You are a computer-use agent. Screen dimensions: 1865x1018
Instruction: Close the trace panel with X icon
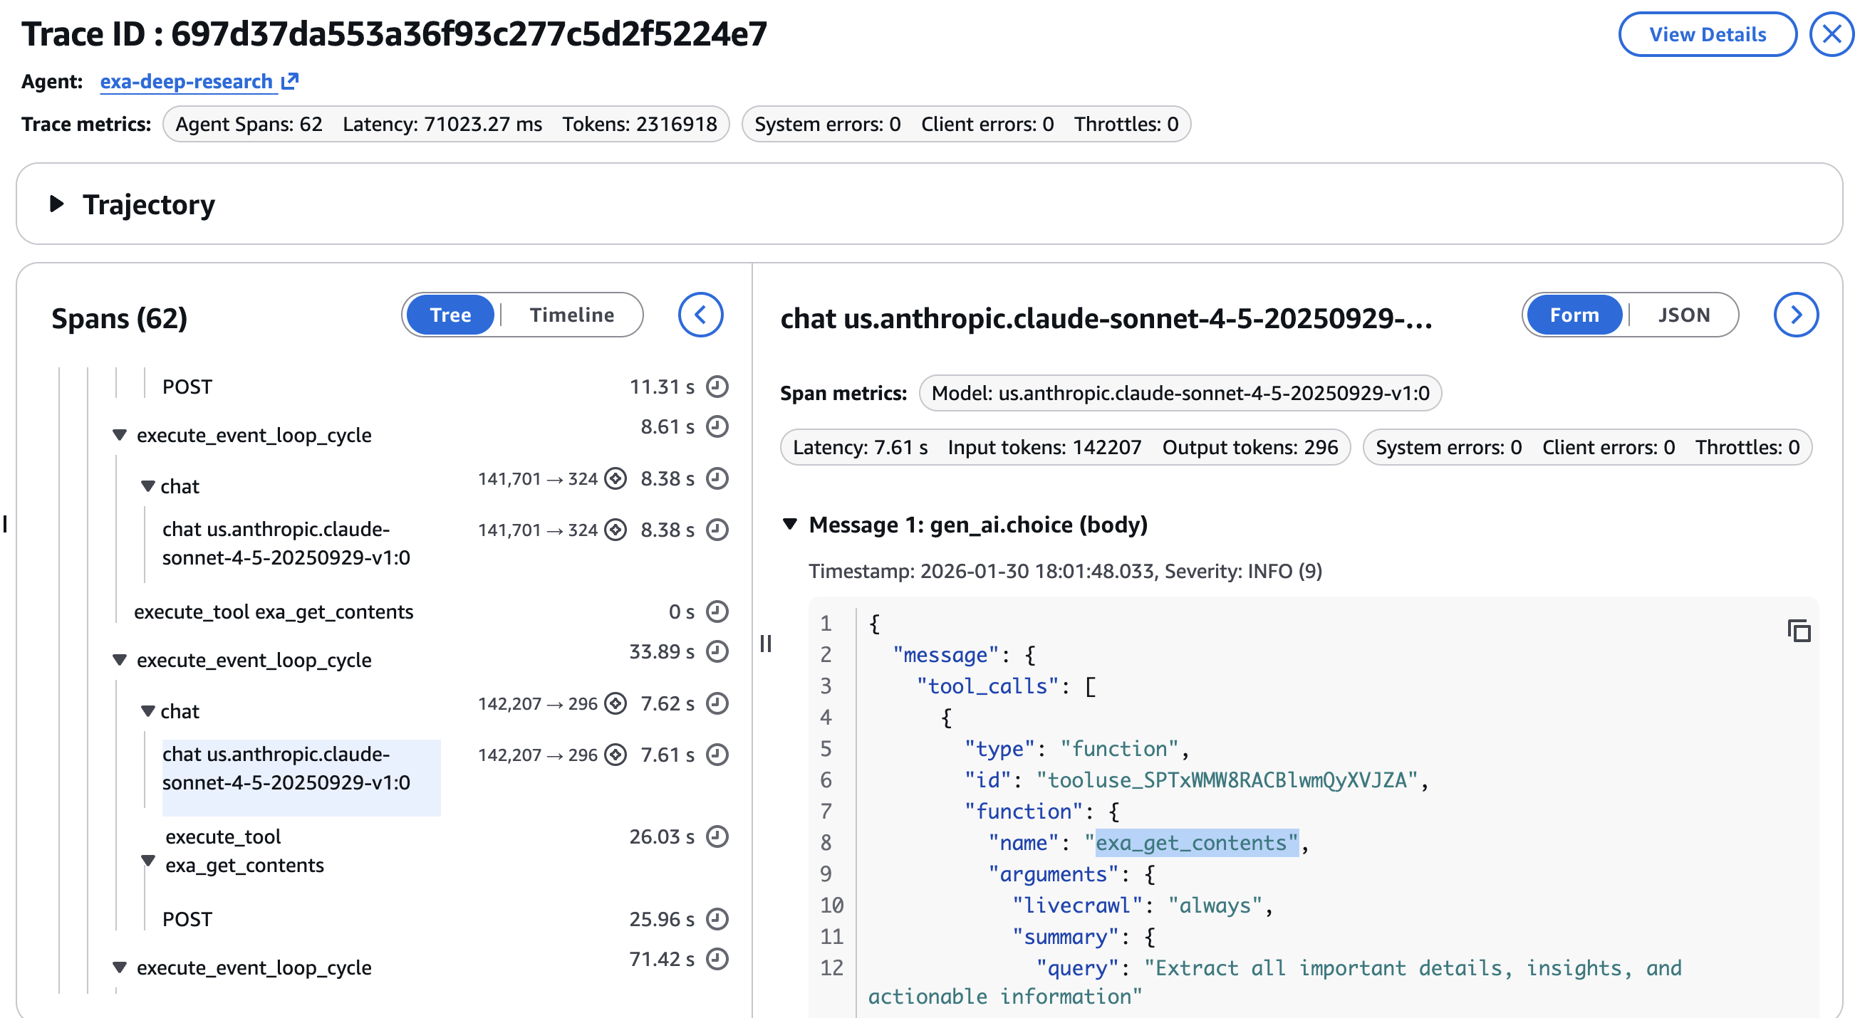pos(1831,34)
